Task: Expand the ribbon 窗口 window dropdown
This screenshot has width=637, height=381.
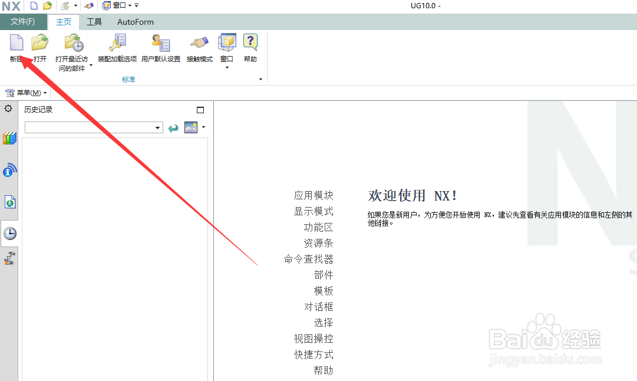Action: tap(227, 67)
